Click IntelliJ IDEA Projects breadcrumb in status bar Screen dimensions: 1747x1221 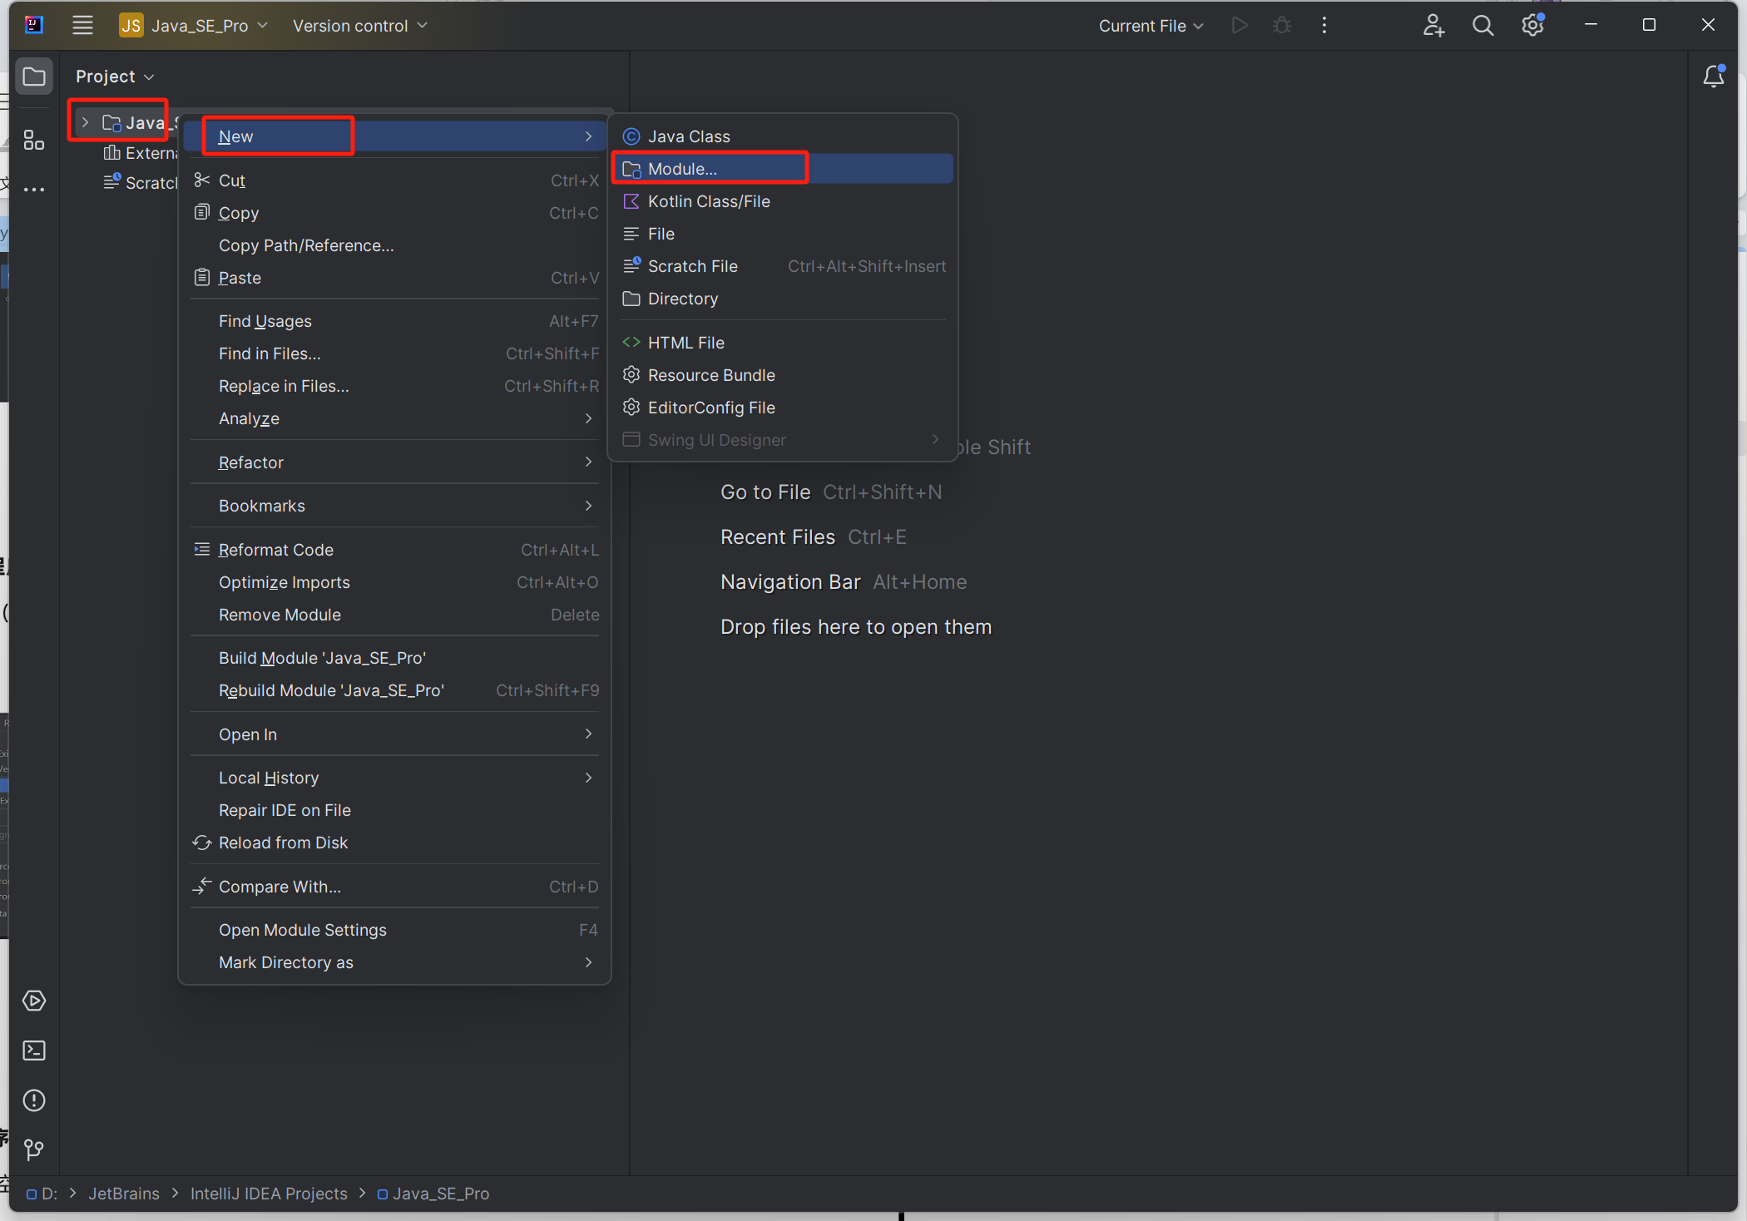pyautogui.click(x=269, y=1194)
